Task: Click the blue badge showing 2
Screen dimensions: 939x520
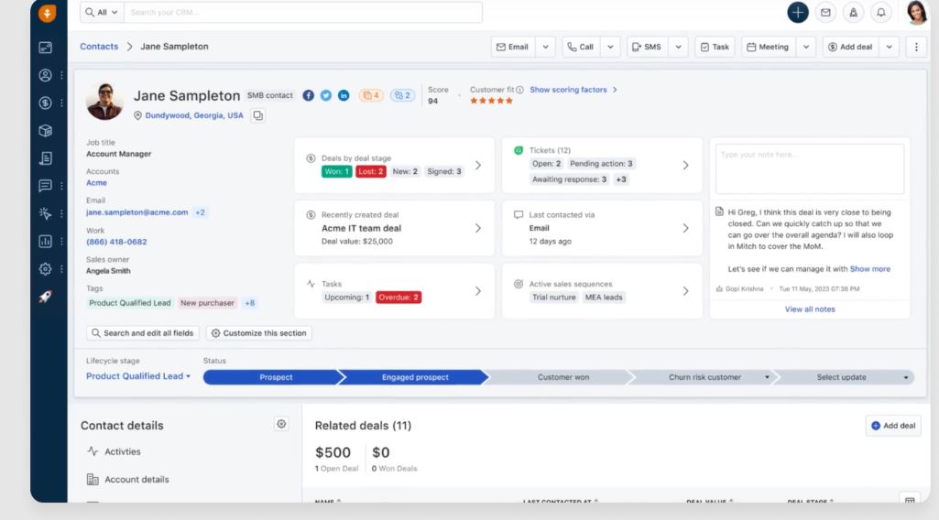Action: [x=402, y=95]
